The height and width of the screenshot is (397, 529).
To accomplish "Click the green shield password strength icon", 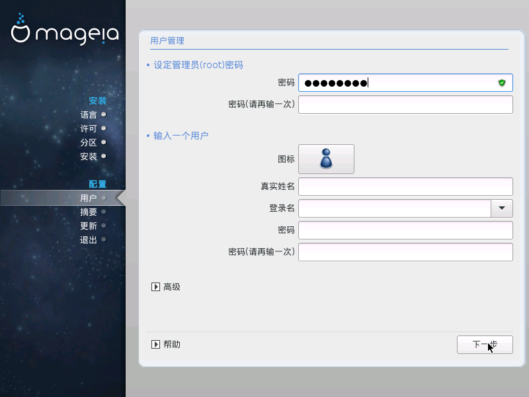I will 502,83.
